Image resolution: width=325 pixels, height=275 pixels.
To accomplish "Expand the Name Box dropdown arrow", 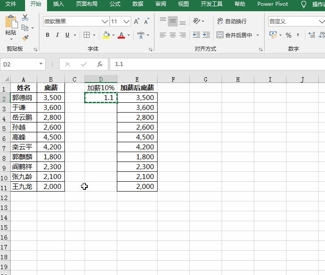I will coord(41,64).
